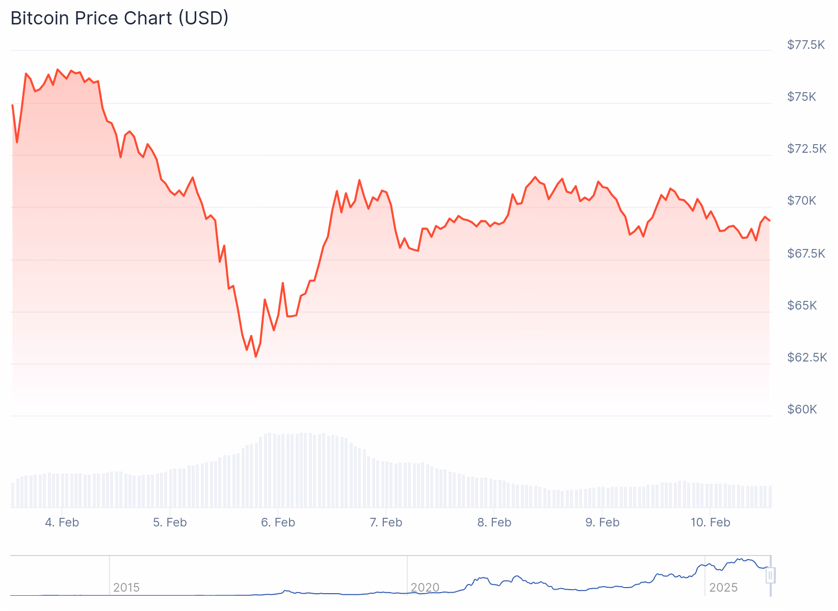Screen dimensions: 838x611
Task: Click the $70K price axis label
Action: [802, 201]
